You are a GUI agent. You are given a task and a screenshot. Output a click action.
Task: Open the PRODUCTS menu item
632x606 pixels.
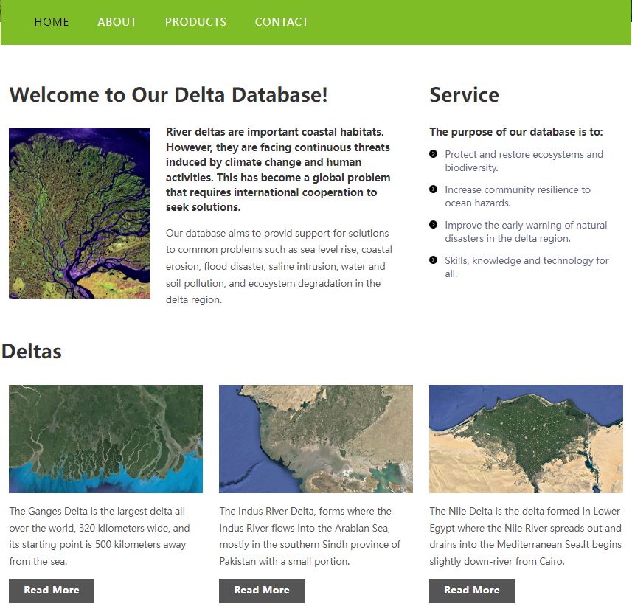pyautogui.click(x=195, y=22)
